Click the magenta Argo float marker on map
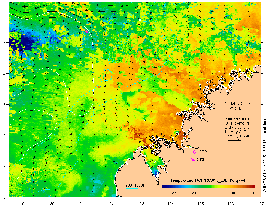The width and height of the screenshot is (267, 206). (x=86, y=32)
